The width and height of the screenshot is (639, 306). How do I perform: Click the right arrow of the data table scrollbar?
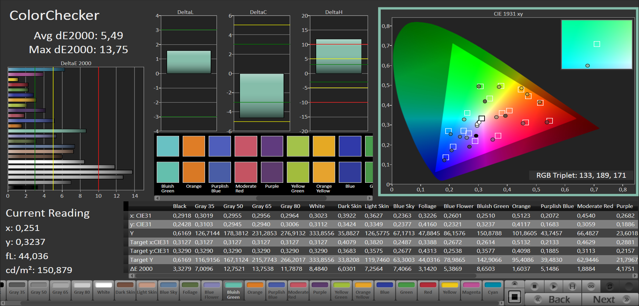pos(635,275)
